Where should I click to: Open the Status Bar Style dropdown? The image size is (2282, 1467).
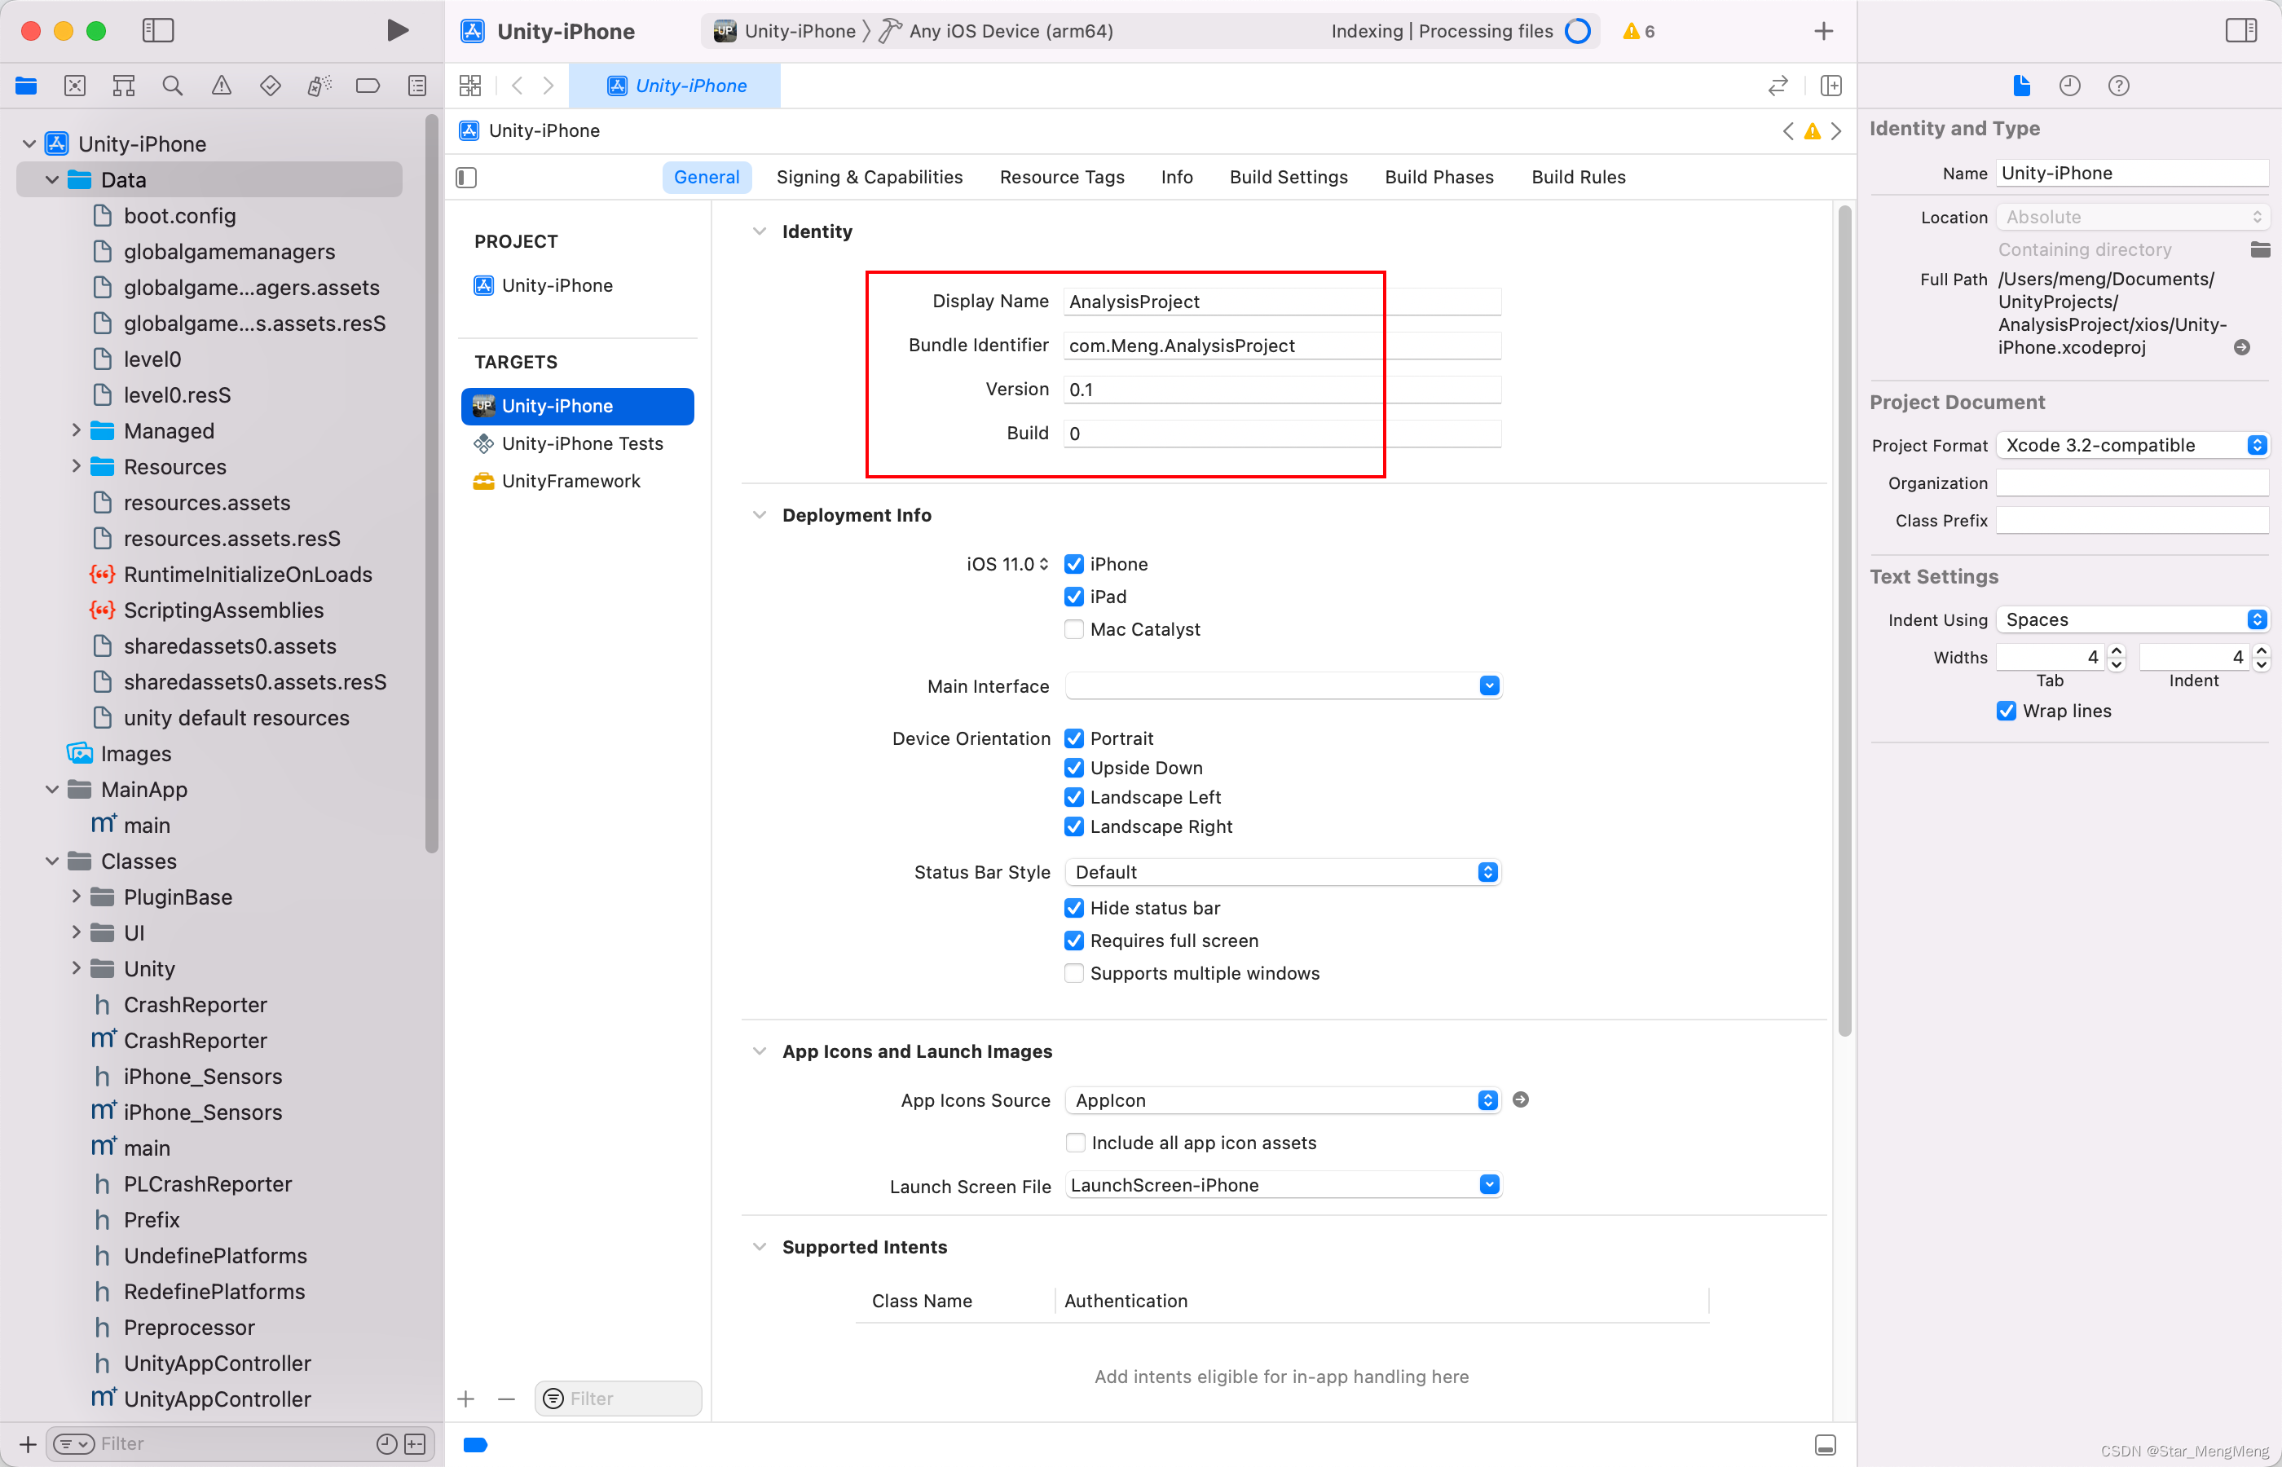pos(1489,871)
